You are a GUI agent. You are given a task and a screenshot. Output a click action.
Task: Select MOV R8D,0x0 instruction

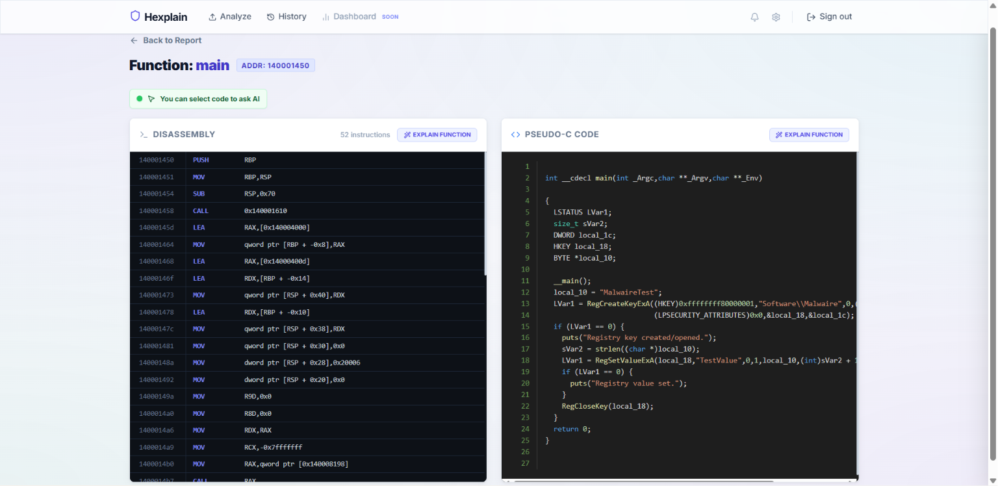pos(307,413)
